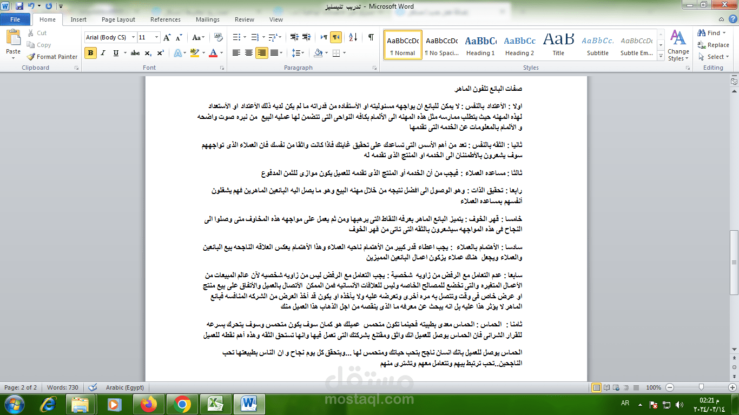739x415 pixels.
Task: Open Text Effects
Action: pos(179,53)
